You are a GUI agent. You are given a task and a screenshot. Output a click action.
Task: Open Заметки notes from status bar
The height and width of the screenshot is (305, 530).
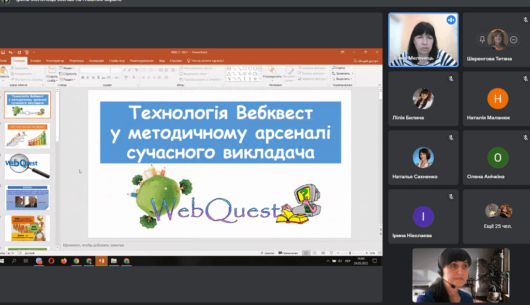coord(268,253)
